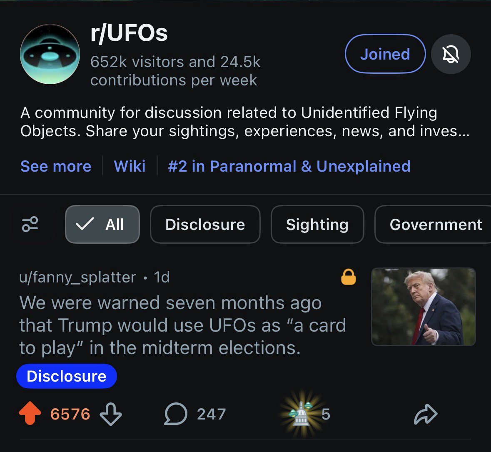
Task: Share the post with arrow icon
Action: (x=426, y=414)
